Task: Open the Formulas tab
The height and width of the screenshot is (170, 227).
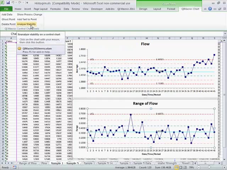Action: pos(55,9)
